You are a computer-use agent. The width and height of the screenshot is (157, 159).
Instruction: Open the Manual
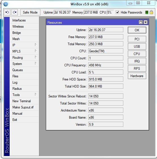tap(24, 114)
